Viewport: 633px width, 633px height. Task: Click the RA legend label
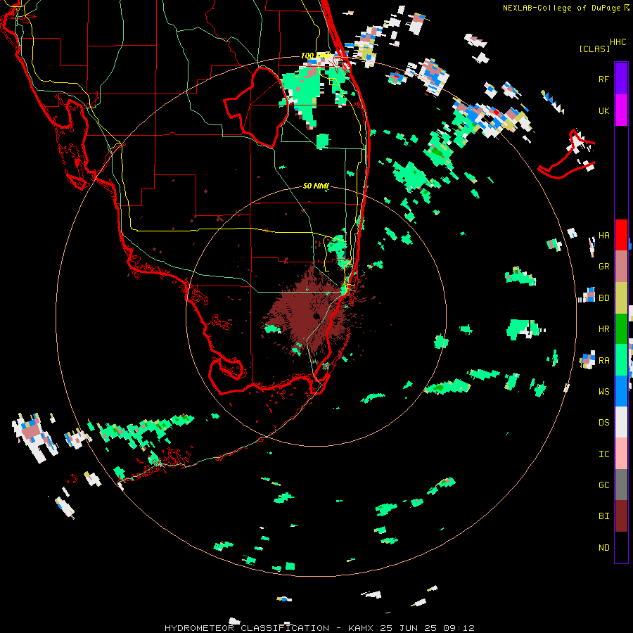[603, 360]
